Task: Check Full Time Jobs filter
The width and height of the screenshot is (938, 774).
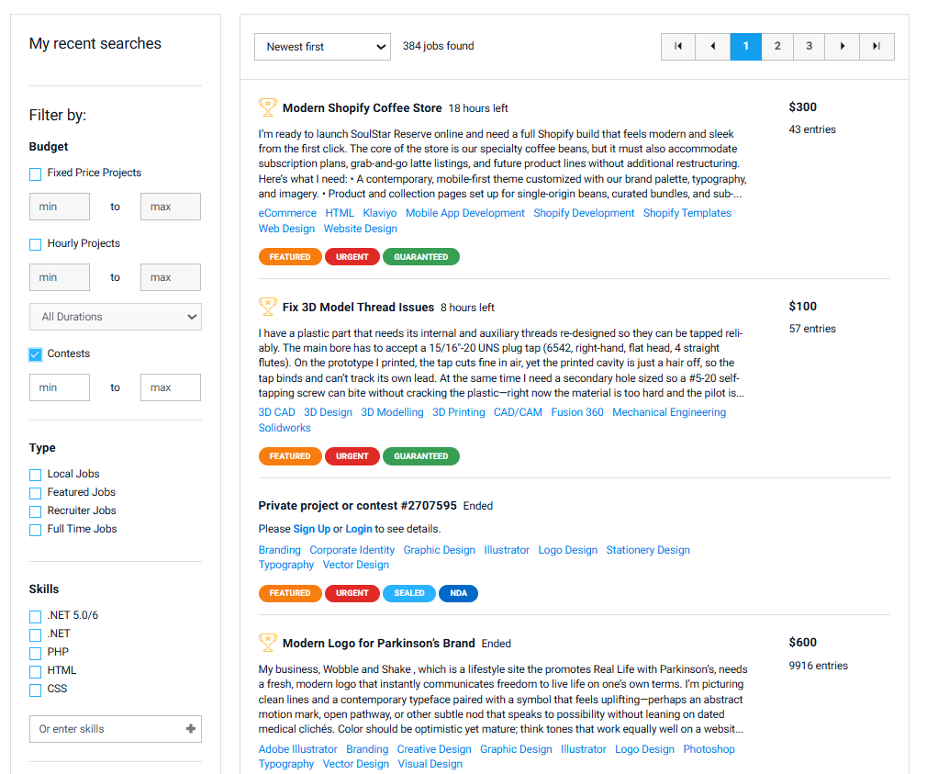Action: (35, 531)
